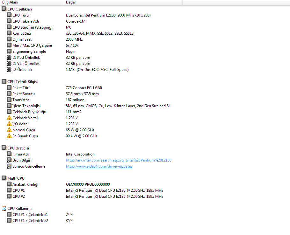Click the hourglass icon beside CPU Kullanımı

pos(4,208)
